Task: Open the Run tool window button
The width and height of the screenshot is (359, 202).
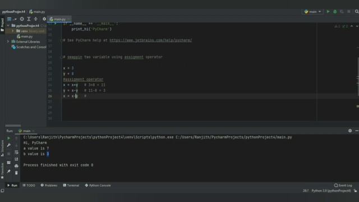Action: click(x=12, y=185)
